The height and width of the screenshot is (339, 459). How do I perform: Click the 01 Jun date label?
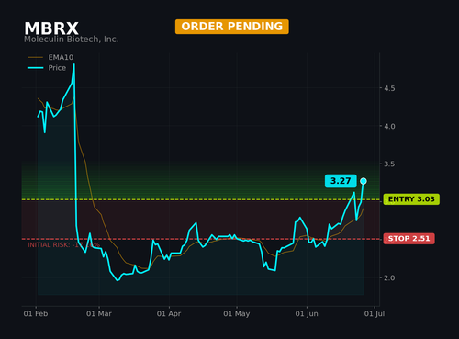point(307,313)
